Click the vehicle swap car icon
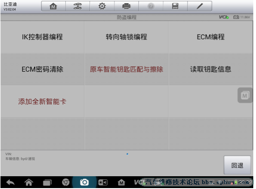 78,6
